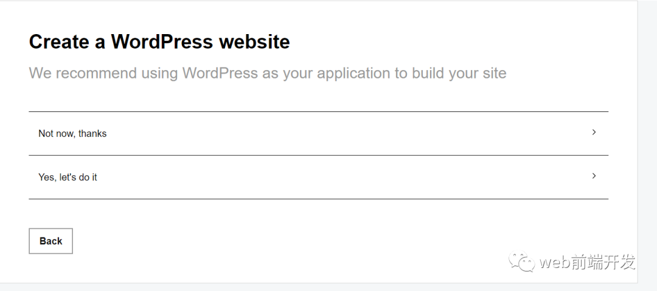The image size is (657, 291).
Task: Click the "web前端开发" watermark text
Action: click(587, 262)
